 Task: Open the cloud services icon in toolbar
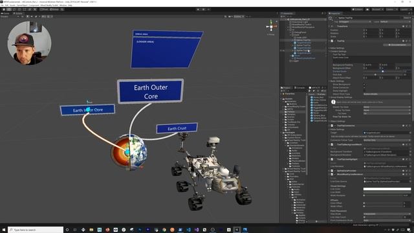(x=367, y=10)
